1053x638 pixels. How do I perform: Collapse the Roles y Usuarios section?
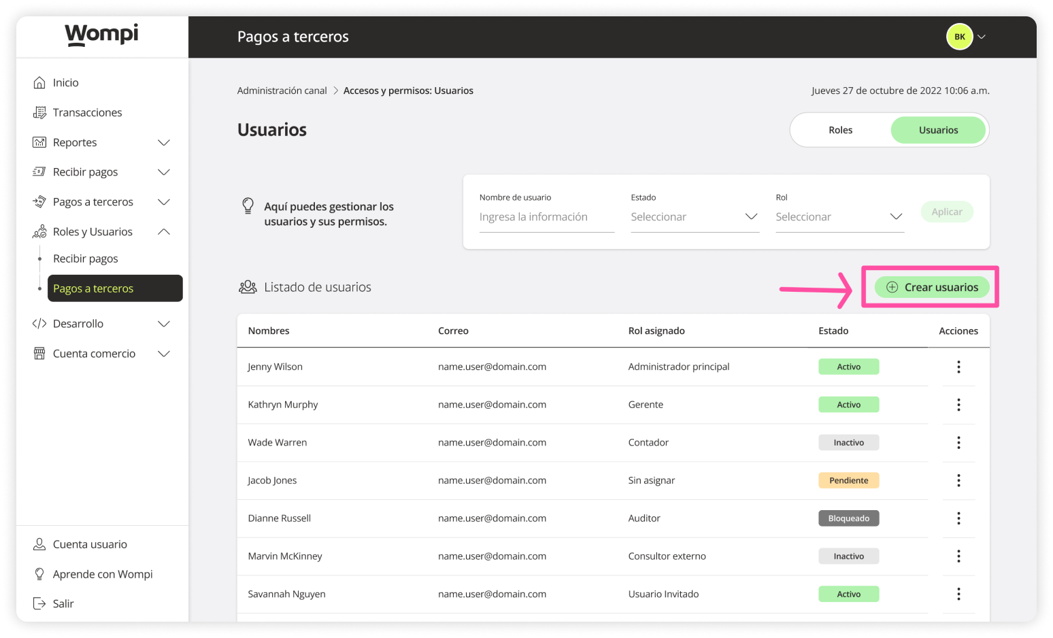[x=163, y=232]
